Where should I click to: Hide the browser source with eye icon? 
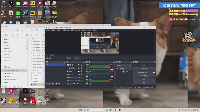79,65
